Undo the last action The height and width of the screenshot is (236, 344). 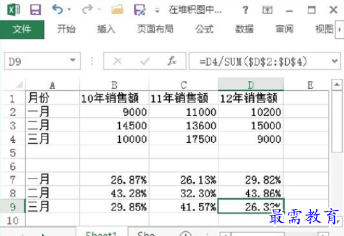point(57,9)
